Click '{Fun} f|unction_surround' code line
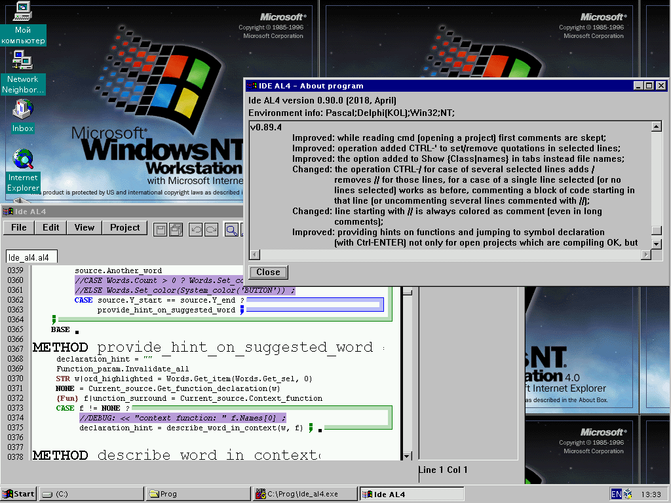This screenshot has width=671, height=503. [x=189, y=398]
